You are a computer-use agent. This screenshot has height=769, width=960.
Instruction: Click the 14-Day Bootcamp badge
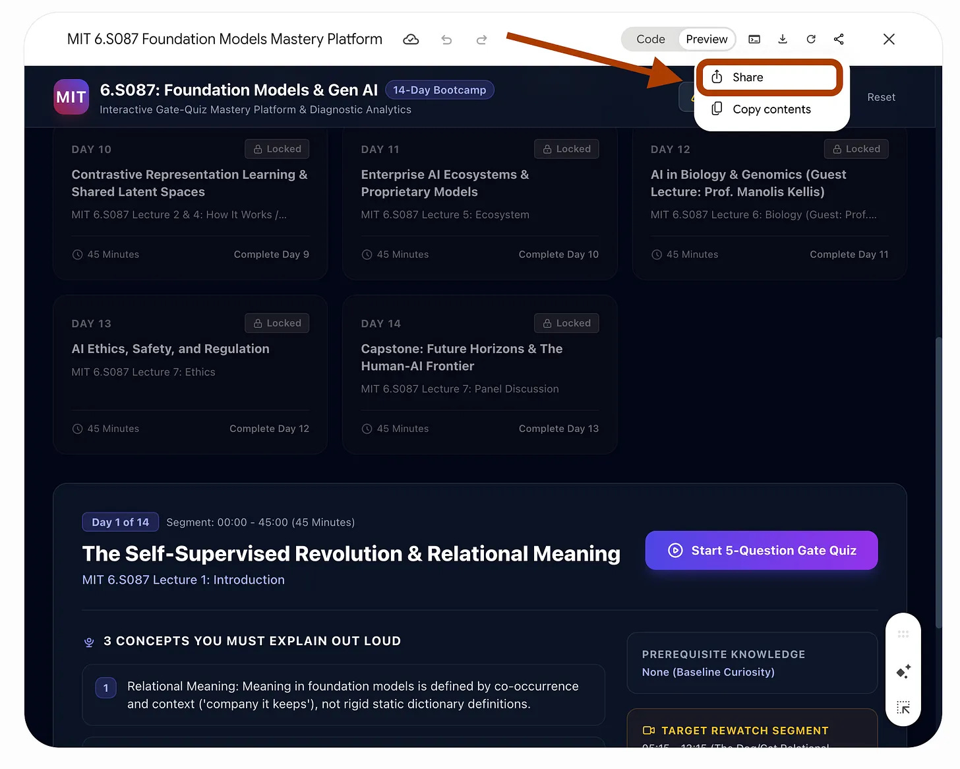pos(440,90)
